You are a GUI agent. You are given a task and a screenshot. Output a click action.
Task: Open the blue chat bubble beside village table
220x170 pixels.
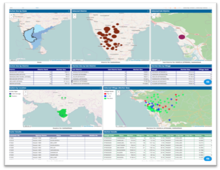[x=208, y=82]
